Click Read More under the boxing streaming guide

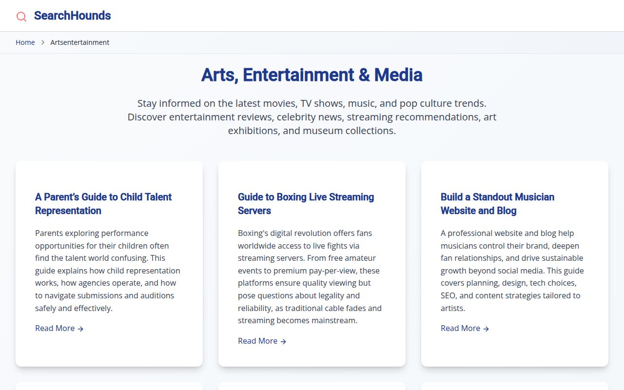(258, 341)
